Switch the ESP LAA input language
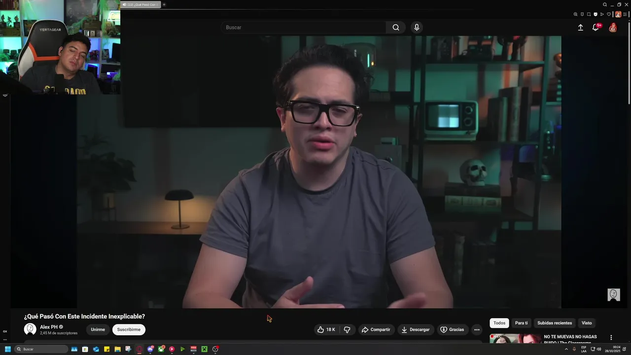 tap(584, 349)
